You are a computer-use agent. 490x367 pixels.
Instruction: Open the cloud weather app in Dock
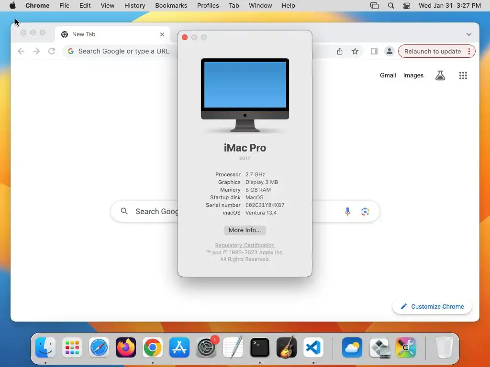(x=352, y=347)
